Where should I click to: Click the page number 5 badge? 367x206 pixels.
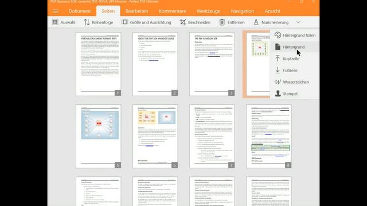tap(118, 165)
